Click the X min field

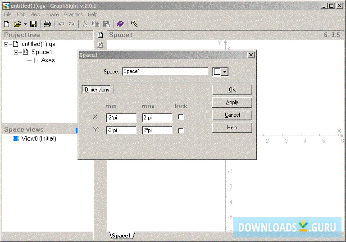[121, 118]
